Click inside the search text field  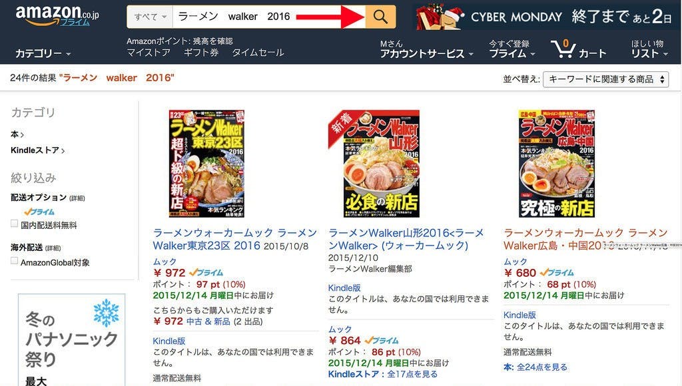coord(269,17)
